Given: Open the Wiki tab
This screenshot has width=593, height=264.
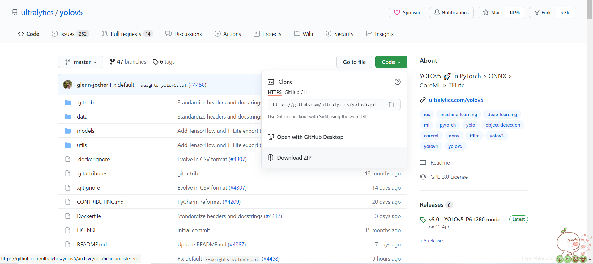Looking at the screenshot, I should 304,34.
